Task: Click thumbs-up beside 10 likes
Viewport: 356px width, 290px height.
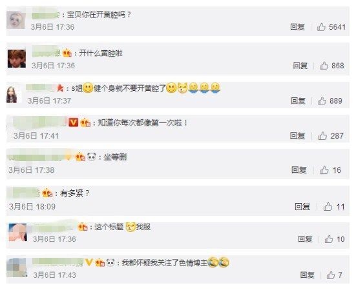Action: 328,239
